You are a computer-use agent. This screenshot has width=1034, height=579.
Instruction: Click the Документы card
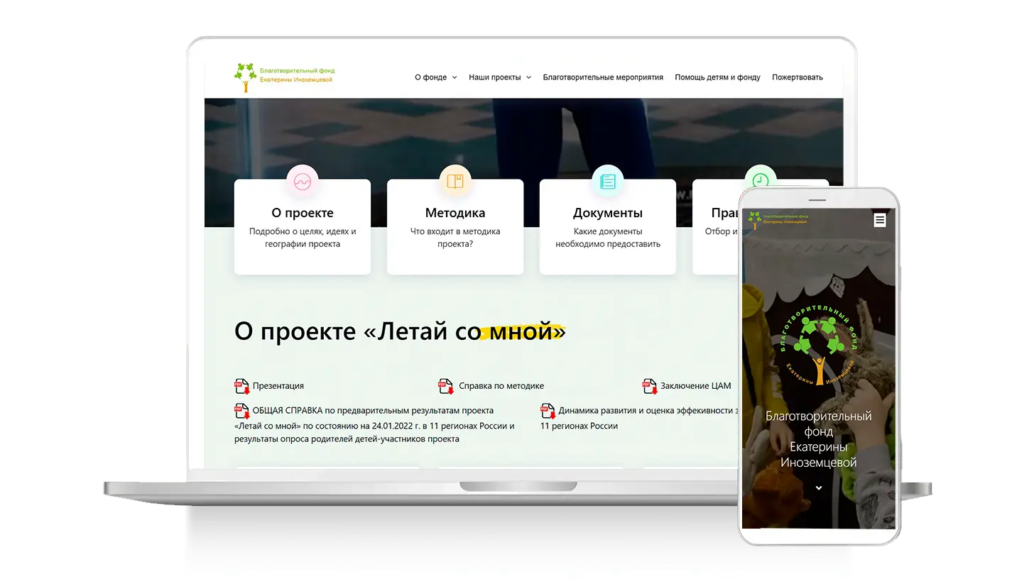(607, 227)
